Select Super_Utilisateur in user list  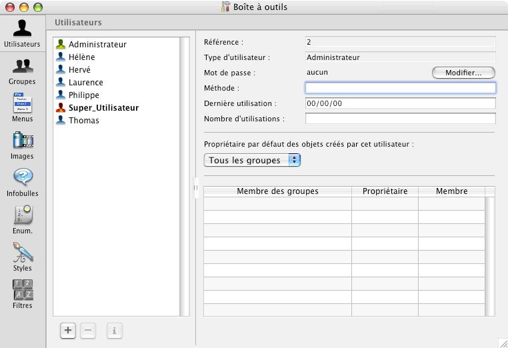coord(103,108)
